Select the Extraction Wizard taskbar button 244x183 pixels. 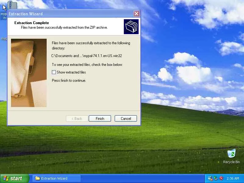[x=56, y=178]
